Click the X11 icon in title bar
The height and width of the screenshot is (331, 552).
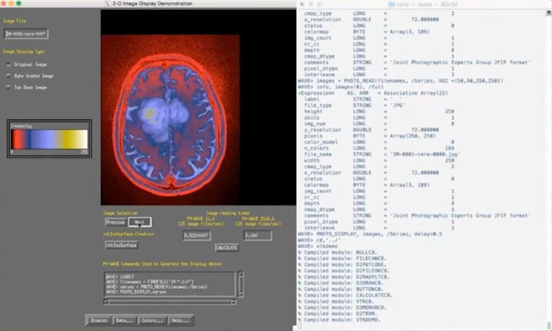(x=108, y=3)
